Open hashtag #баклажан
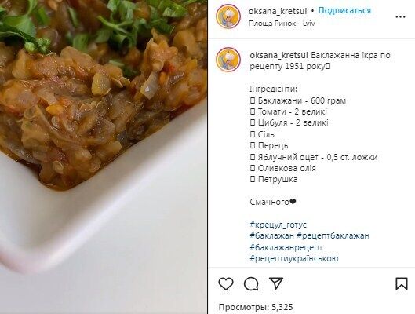This screenshot has width=415, height=314. click(x=271, y=235)
